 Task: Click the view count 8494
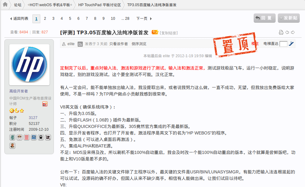click(x=24, y=32)
